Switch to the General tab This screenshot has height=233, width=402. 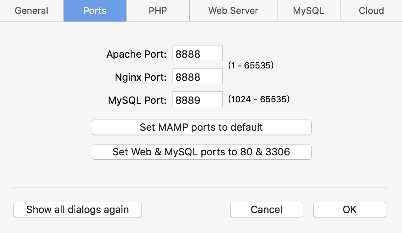32,11
